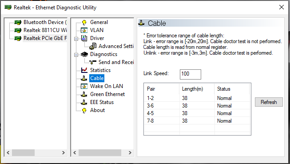Click the Cable panel header icon
Screen dimensions: 290x164
pyautogui.click(x=142, y=23)
